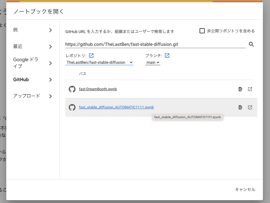Preview fast-DreamBooth.ipynb with file search icon
The height and width of the screenshot is (203, 270).
coord(240,89)
